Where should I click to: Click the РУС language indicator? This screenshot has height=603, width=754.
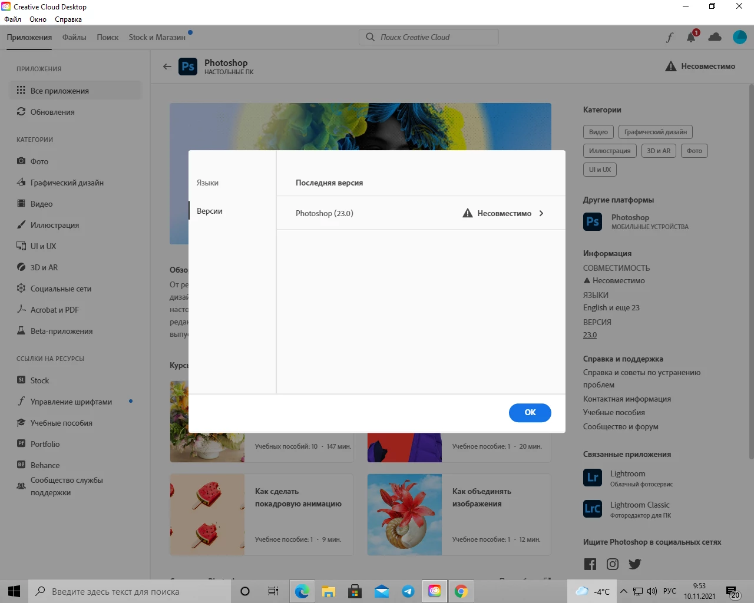coord(670,591)
